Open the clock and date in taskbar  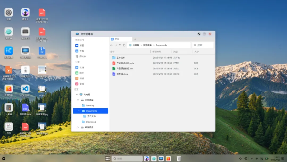275,159
